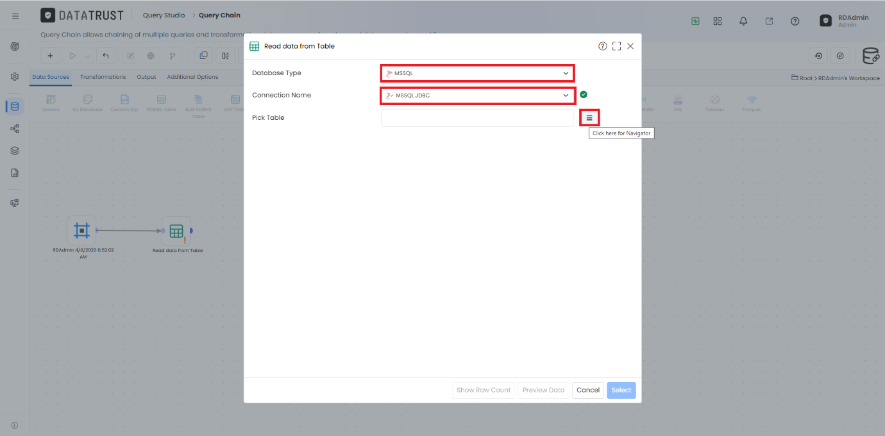This screenshot has width=885, height=436.
Task: Toggle the hamburger menu in left sidebar
Action: point(15,16)
